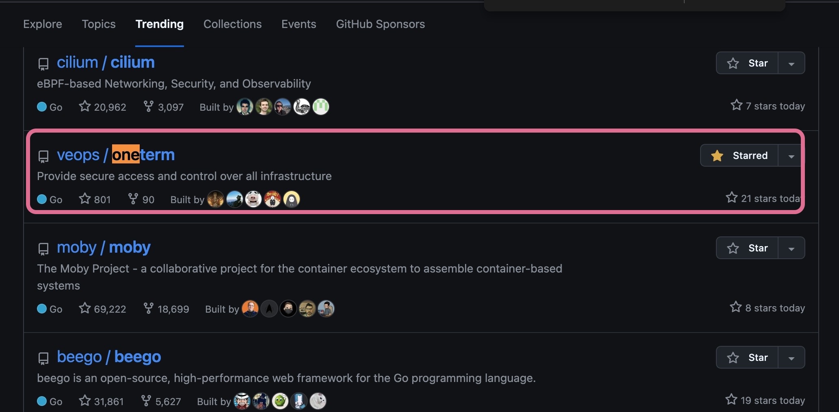Star the moby/moby repository
The width and height of the screenshot is (839, 412).
coord(747,248)
